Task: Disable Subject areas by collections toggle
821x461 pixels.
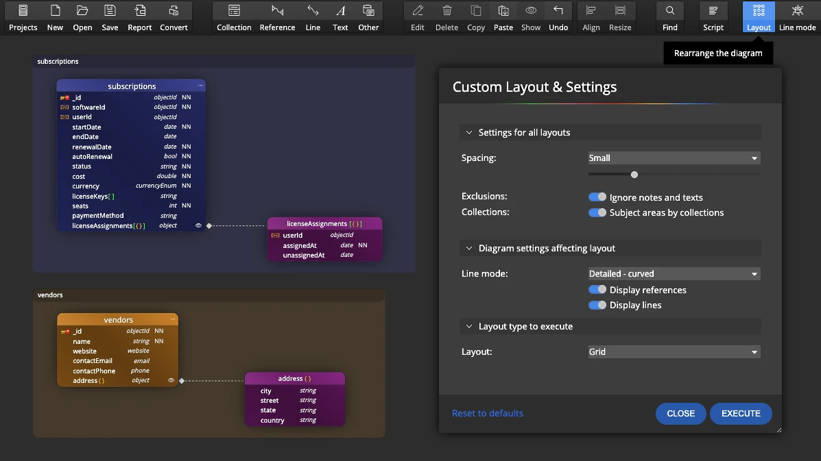Action: coord(597,212)
